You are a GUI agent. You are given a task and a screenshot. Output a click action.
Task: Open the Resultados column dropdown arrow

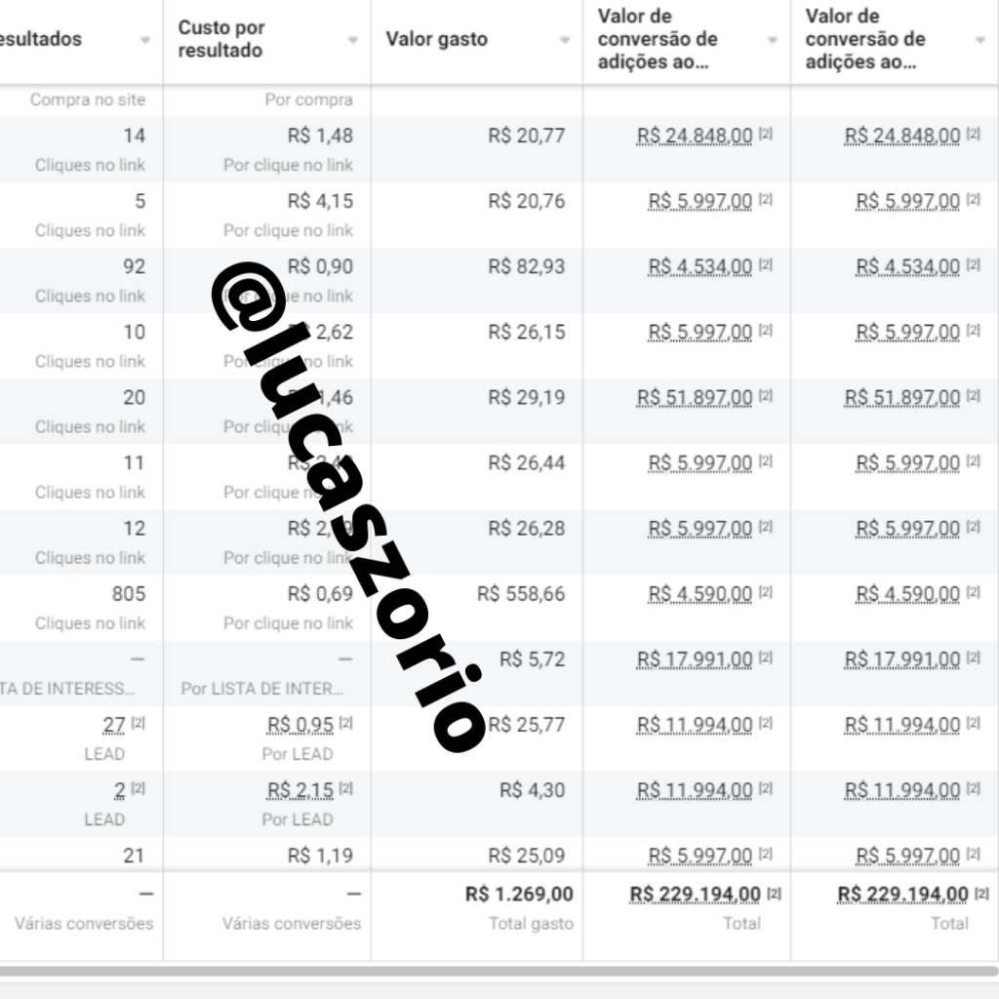click(145, 40)
